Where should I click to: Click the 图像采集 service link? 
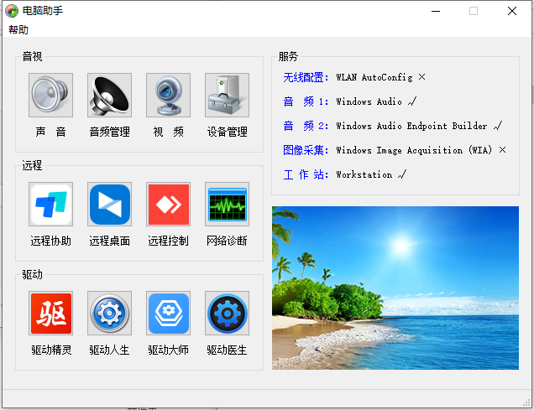pyautogui.click(x=306, y=150)
